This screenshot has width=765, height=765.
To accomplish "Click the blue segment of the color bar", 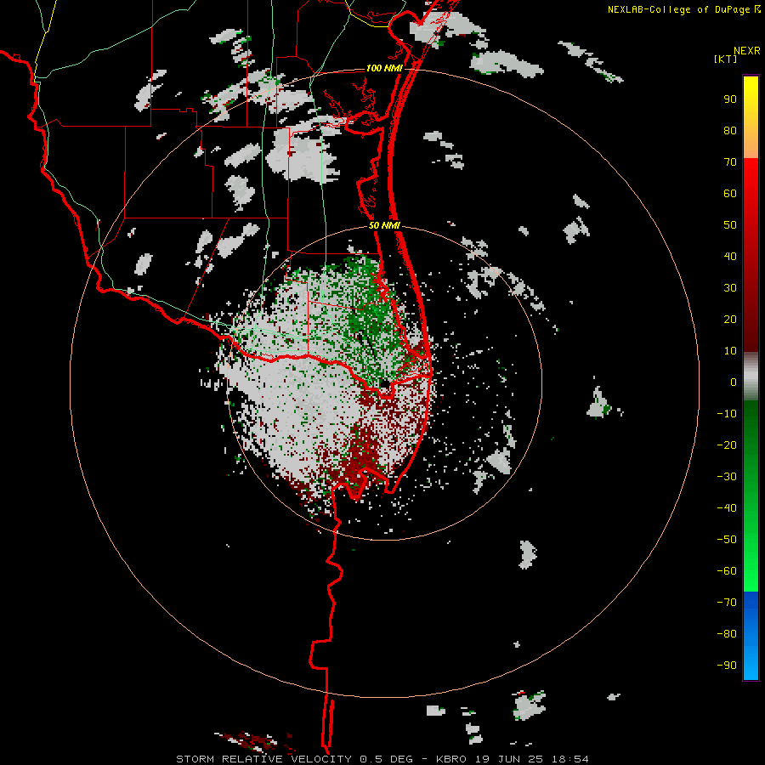I will point(751,636).
